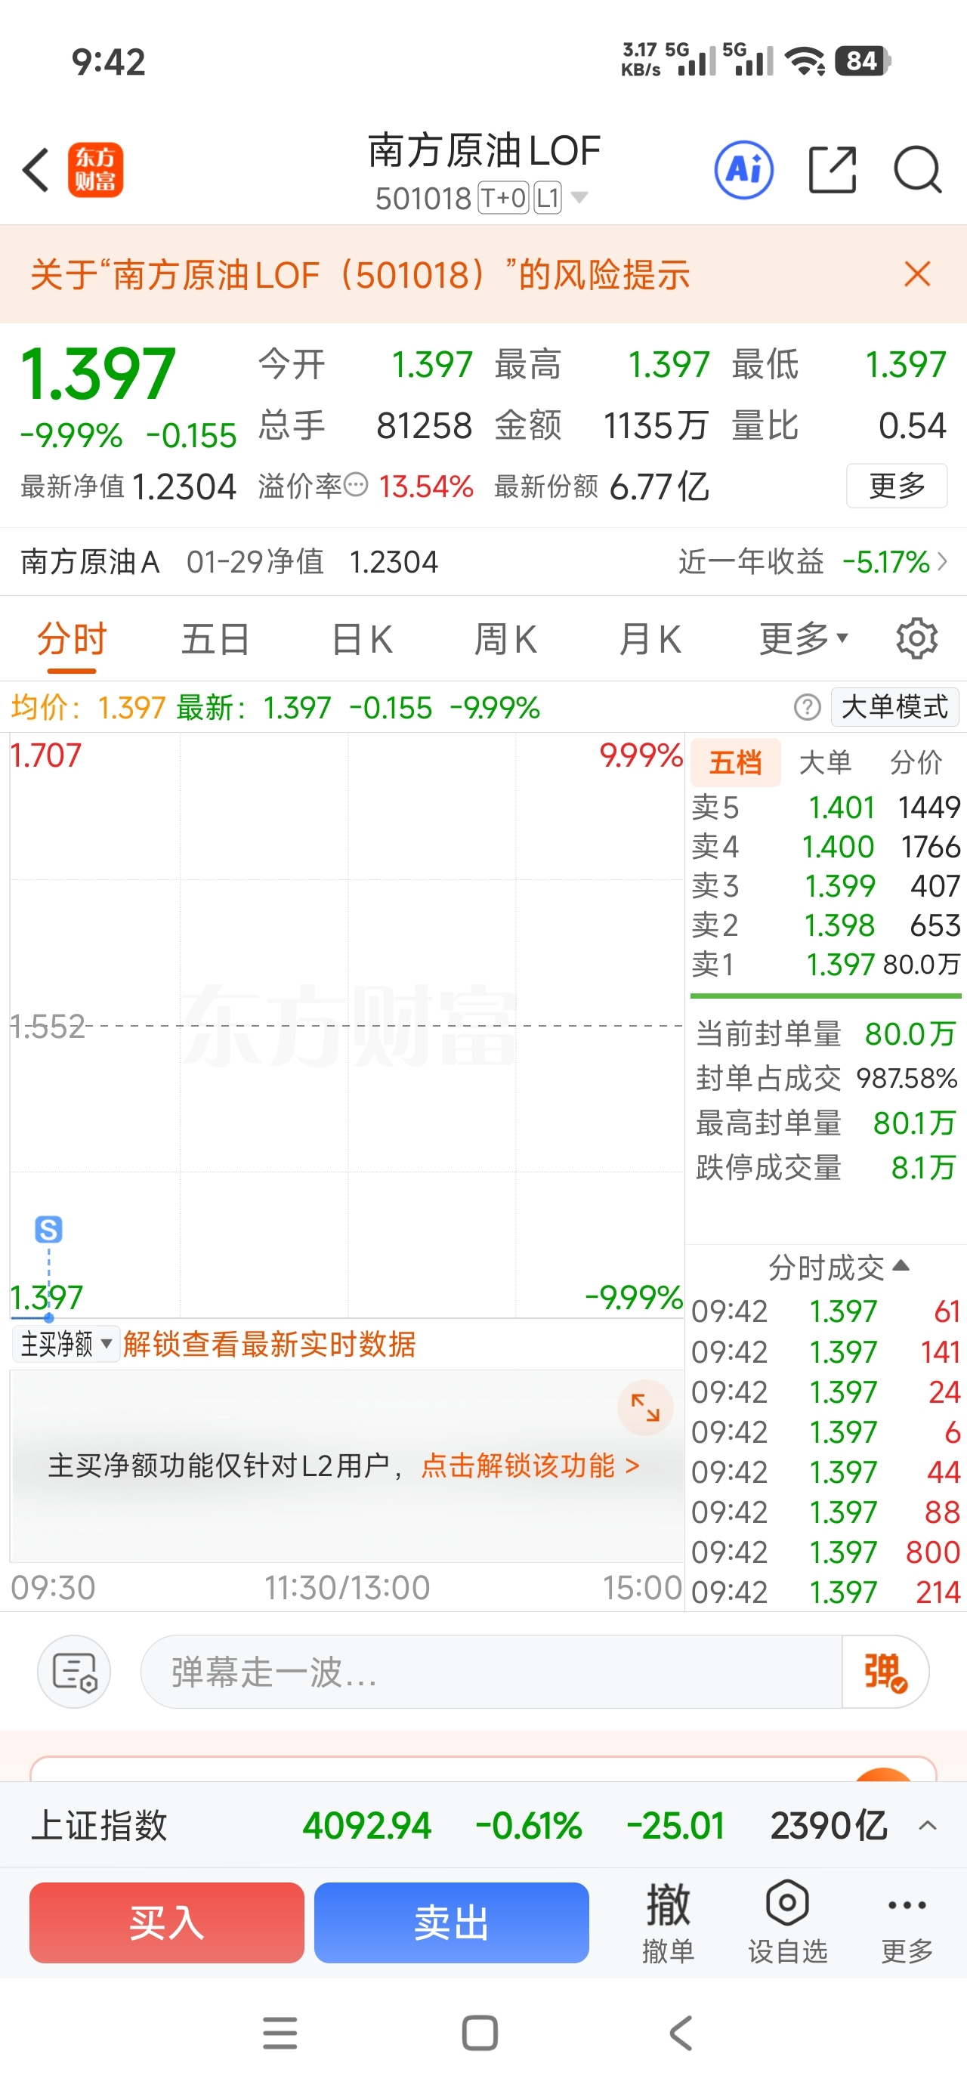Go back with the top-left arrow

coord(36,170)
